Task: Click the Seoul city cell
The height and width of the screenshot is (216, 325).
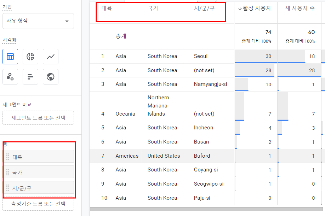Action: pos(201,56)
